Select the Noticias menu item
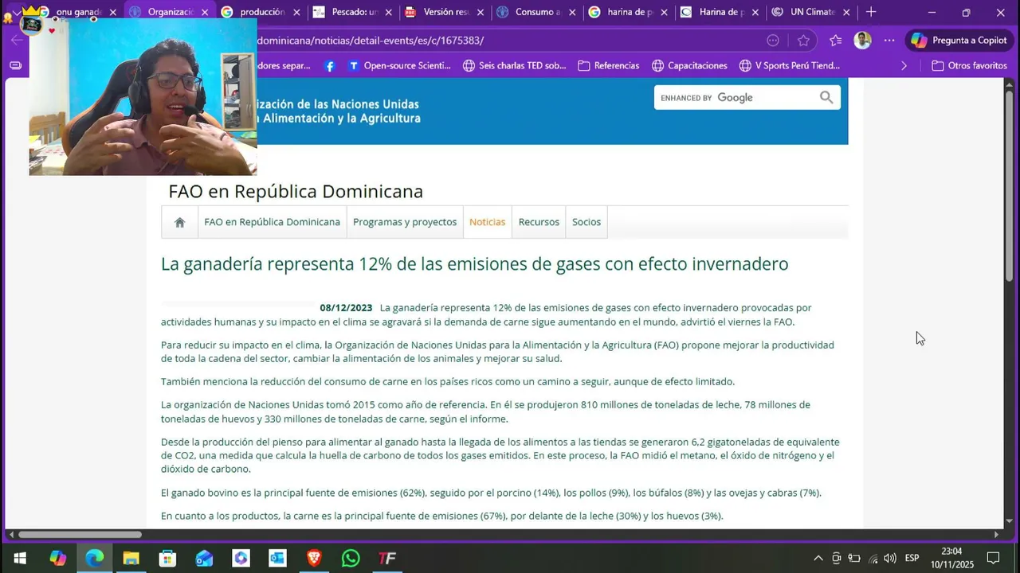This screenshot has height=573, width=1020. pos(487,222)
